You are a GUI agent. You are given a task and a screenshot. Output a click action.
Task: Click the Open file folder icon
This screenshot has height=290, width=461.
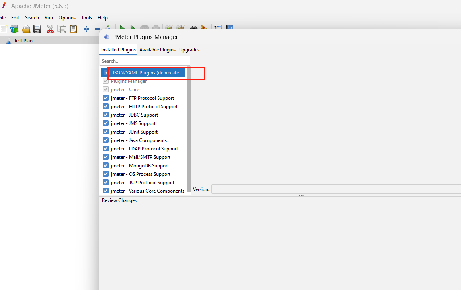(x=26, y=29)
